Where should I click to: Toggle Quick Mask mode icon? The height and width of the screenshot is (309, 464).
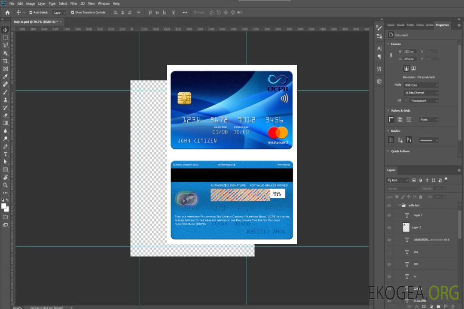click(5, 217)
